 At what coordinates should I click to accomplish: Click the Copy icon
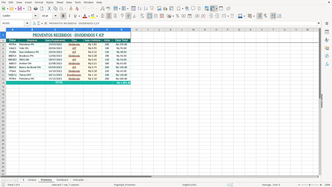tap(55, 9)
